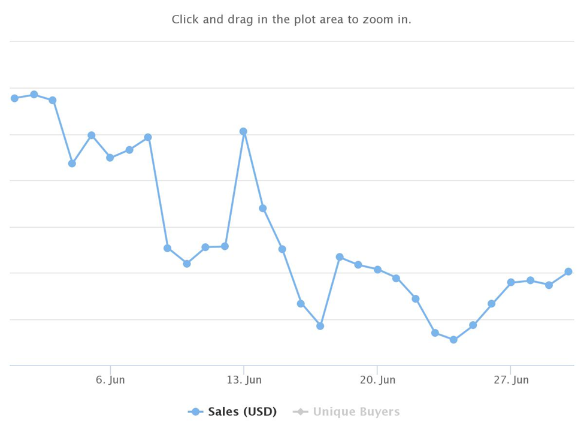Select the first data point of the line
Viewport: 584px width, 438px height.
tap(14, 98)
